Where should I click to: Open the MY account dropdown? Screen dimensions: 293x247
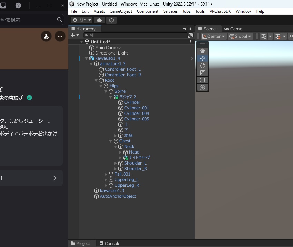(x=82, y=20)
